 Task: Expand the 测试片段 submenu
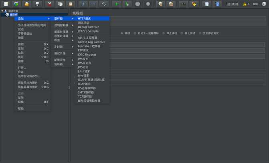[63, 54]
